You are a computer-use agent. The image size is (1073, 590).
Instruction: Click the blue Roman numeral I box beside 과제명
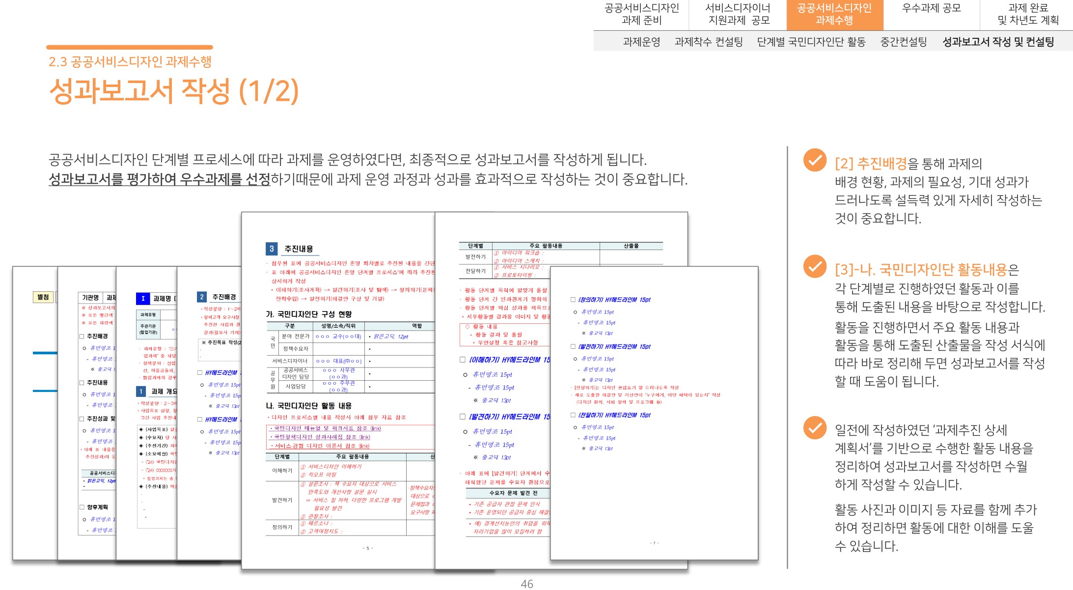(142, 298)
